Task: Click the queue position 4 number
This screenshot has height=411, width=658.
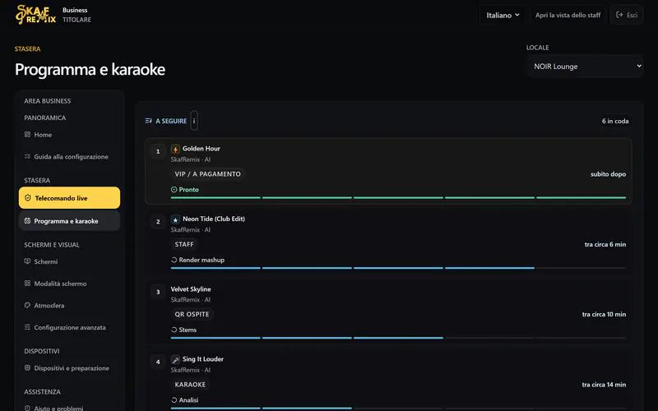Action: click(x=158, y=362)
